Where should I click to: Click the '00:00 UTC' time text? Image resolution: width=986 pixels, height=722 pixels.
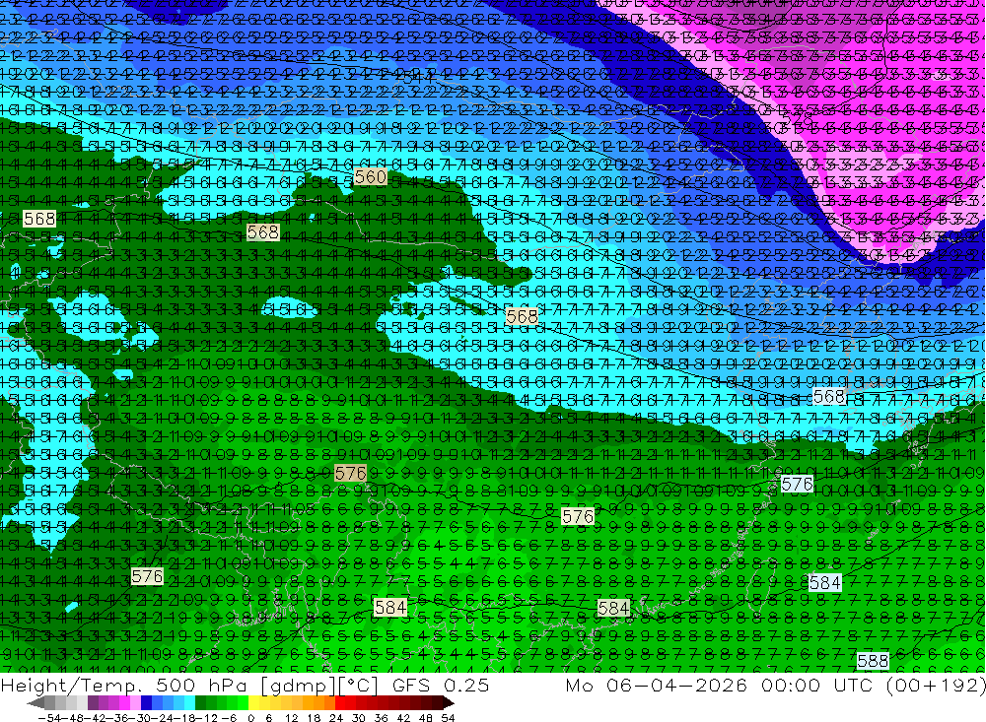[x=816, y=686]
